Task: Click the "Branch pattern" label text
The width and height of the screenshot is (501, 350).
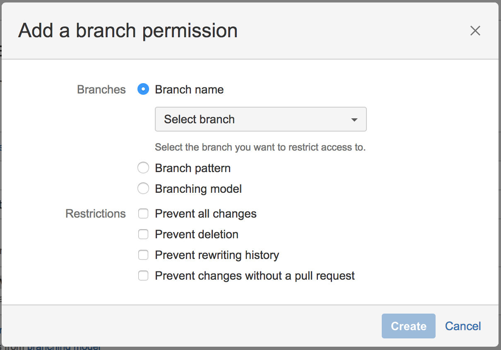Action: pyautogui.click(x=193, y=168)
